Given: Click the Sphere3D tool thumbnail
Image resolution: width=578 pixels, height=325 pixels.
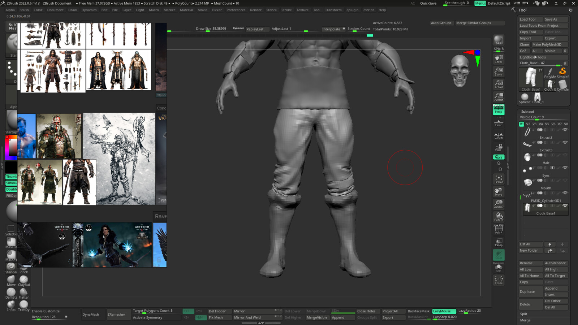Looking at the screenshot, I should click(525, 98).
